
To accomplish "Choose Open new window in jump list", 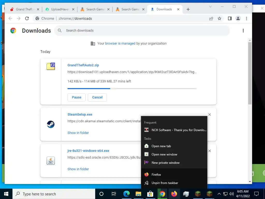I will [x=174, y=154].
